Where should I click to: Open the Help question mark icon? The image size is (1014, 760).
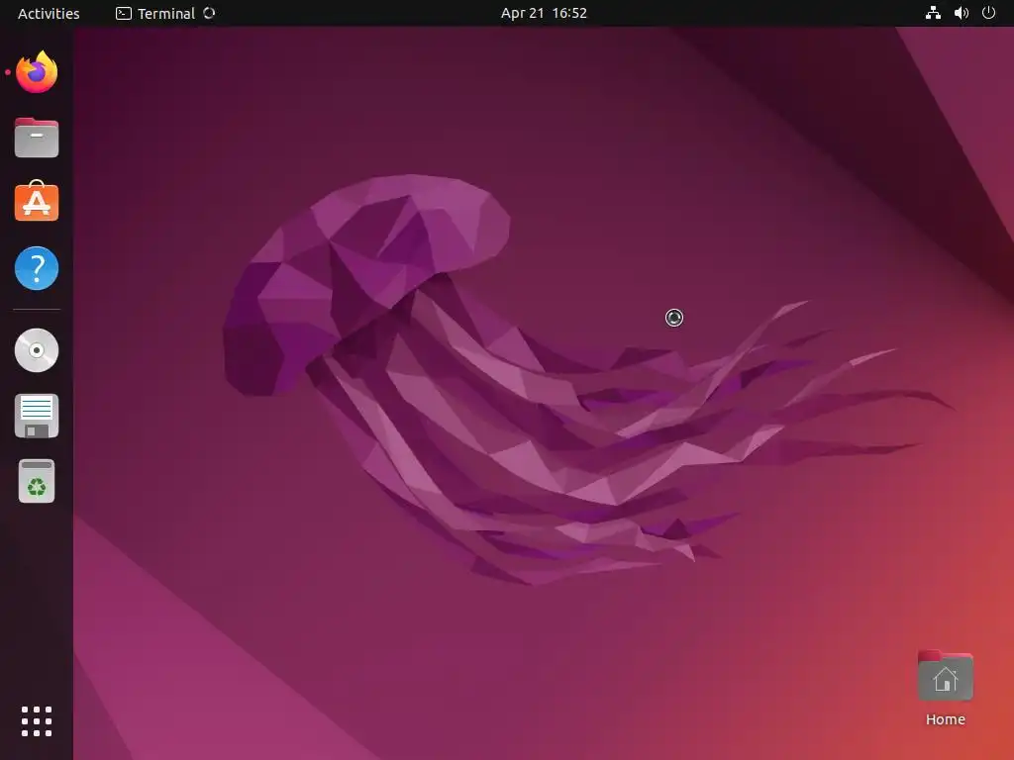[x=37, y=268]
